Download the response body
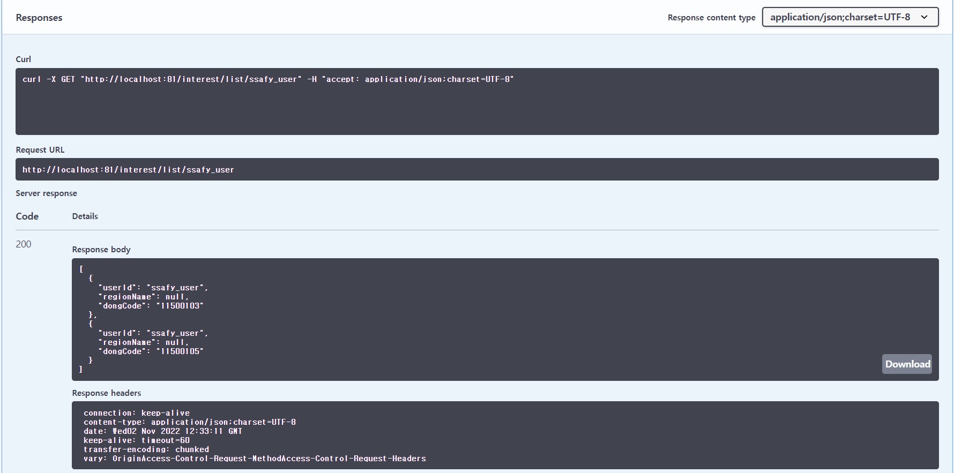Image resolution: width=954 pixels, height=473 pixels. click(x=907, y=364)
